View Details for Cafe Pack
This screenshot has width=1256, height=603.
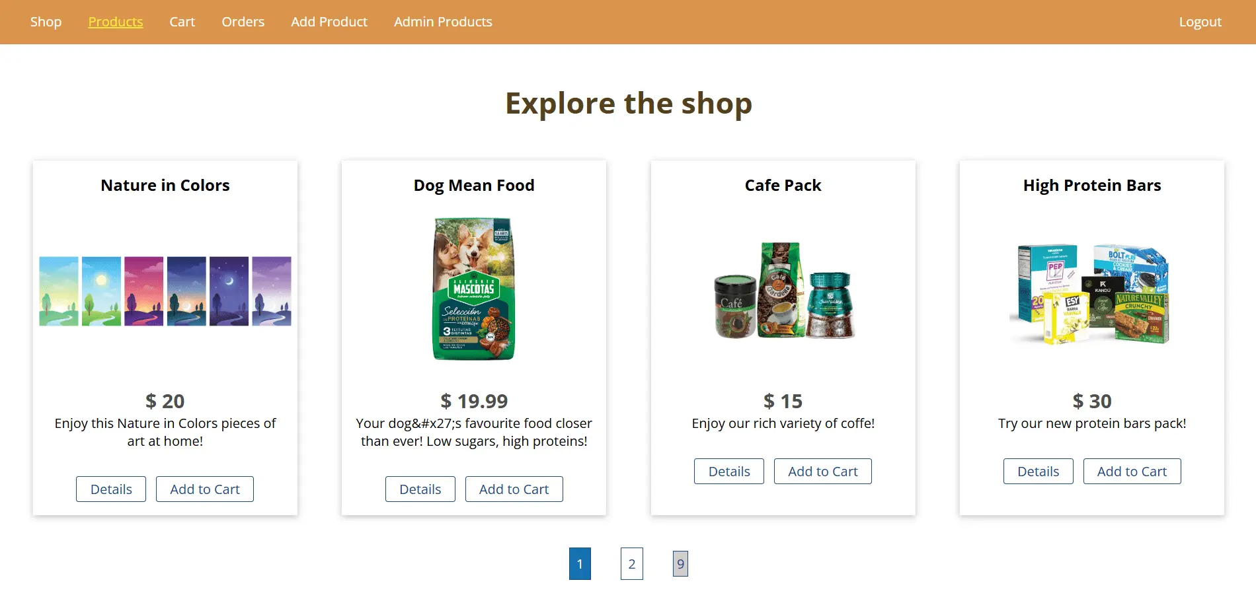(x=729, y=472)
